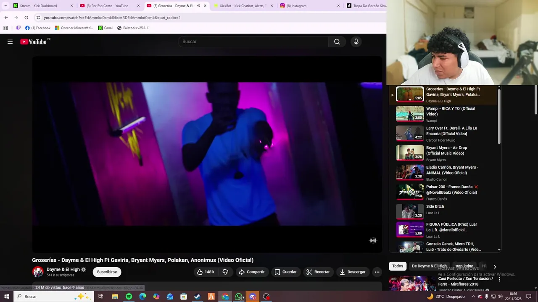Screen dimensions: 538x302
Task: Mute the Groserías tab via speaker icon
Action: click(198, 6)
